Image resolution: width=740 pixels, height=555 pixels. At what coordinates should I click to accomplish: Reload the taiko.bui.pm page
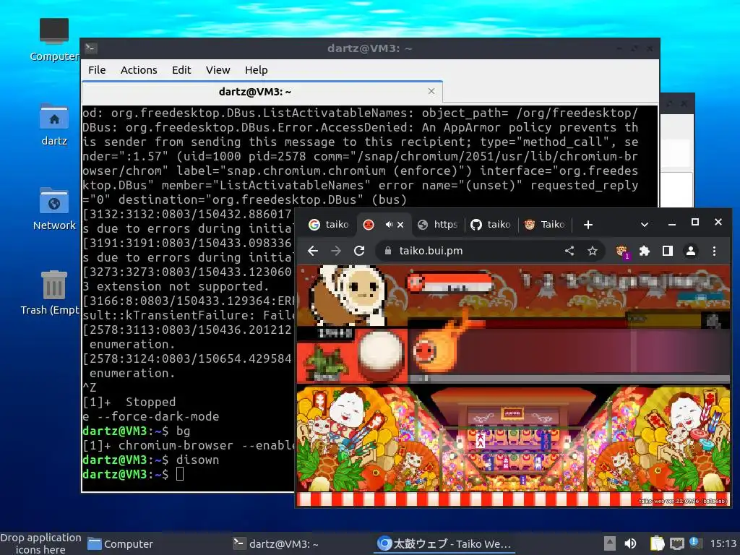coord(359,251)
